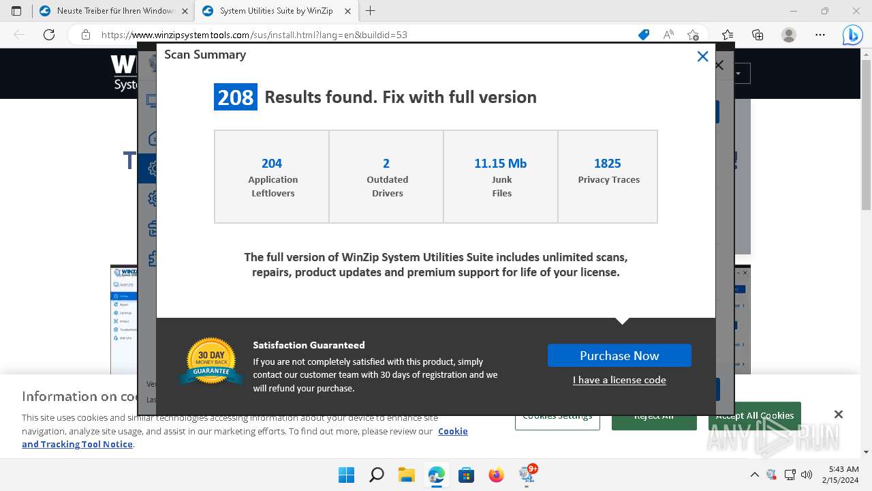Open the shopping price tag icon
This screenshot has width=872, height=491.
tap(644, 35)
